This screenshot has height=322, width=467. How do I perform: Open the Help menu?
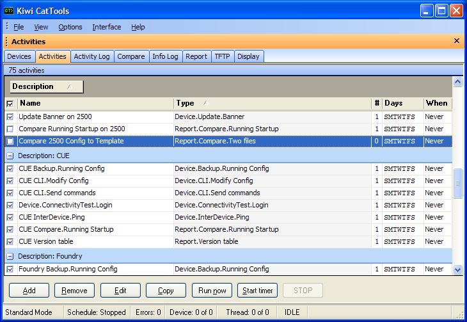point(138,27)
